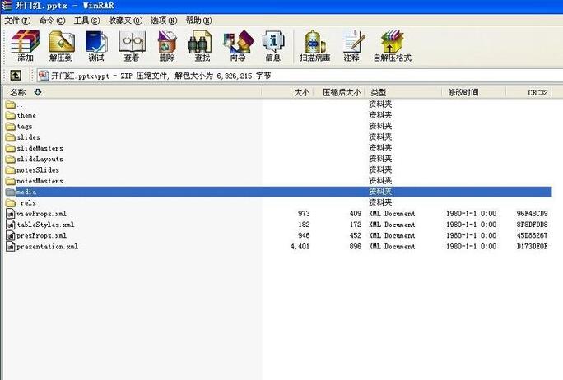Open the 查找 (Find) binoculars tool
The image size is (563, 380).
pos(202,45)
